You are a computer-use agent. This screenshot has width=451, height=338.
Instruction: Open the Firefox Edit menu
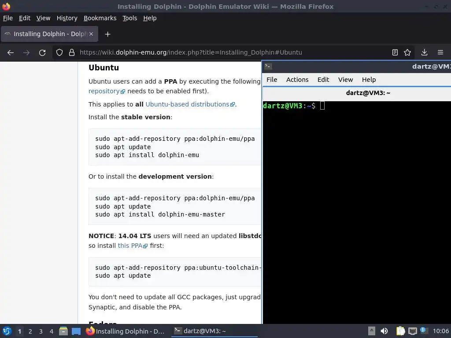click(25, 18)
